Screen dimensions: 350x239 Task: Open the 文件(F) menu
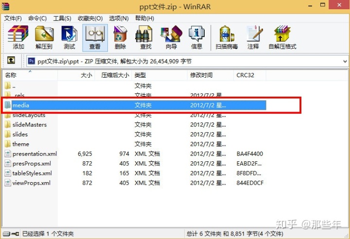click(x=13, y=18)
